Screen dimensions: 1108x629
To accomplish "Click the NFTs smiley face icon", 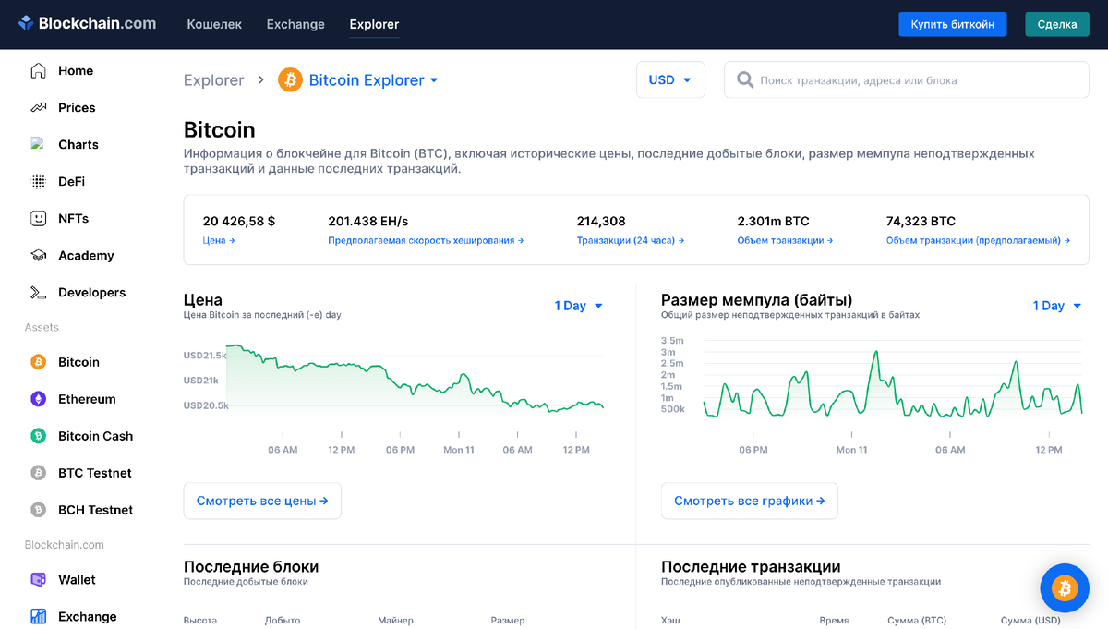I will coord(38,218).
